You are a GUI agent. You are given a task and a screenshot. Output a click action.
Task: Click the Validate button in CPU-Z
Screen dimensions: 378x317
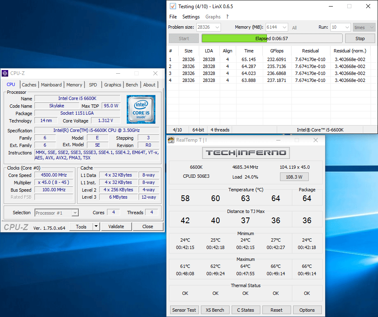116,226
